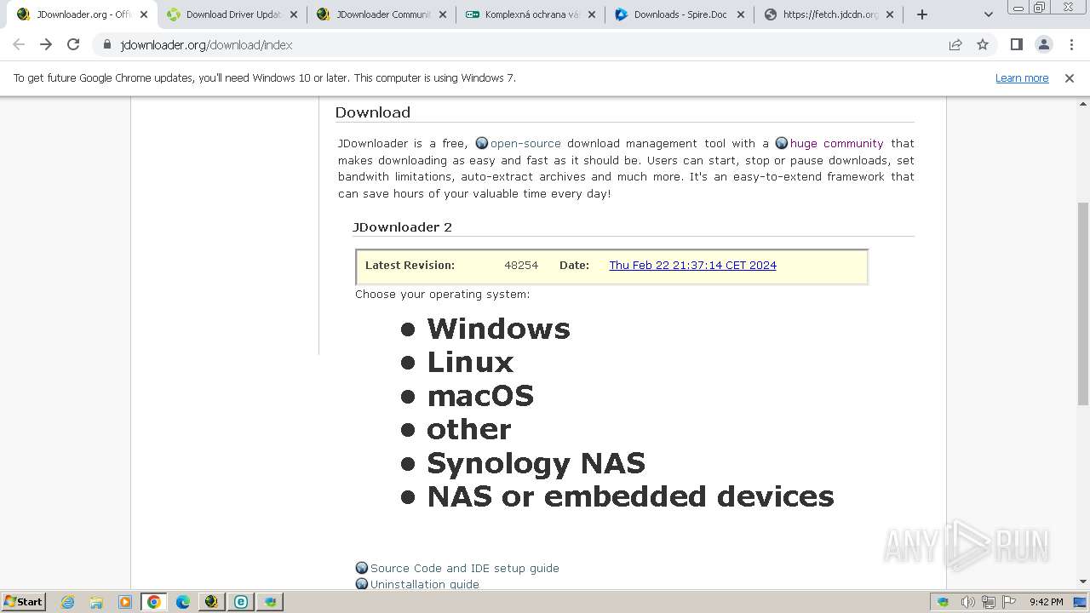
Task: Go forward to the next page
Action: 46,44
